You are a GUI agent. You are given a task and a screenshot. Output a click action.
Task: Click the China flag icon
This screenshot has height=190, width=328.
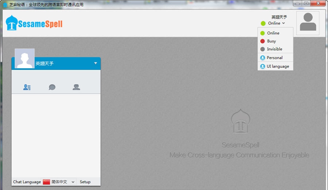[x=46, y=182]
